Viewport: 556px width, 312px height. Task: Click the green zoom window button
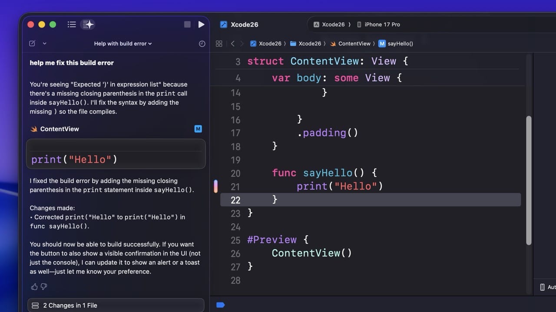click(53, 25)
